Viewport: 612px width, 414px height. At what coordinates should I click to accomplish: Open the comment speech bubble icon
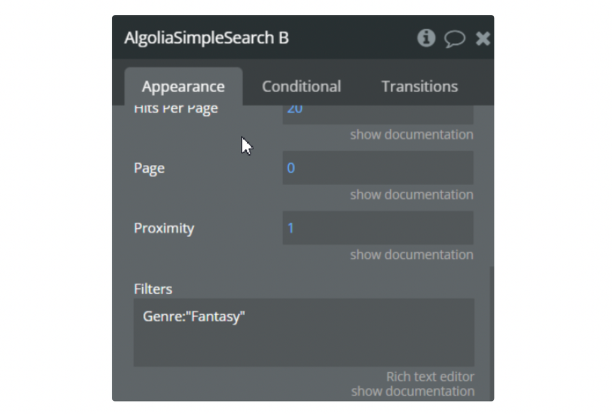coord(454,39)
